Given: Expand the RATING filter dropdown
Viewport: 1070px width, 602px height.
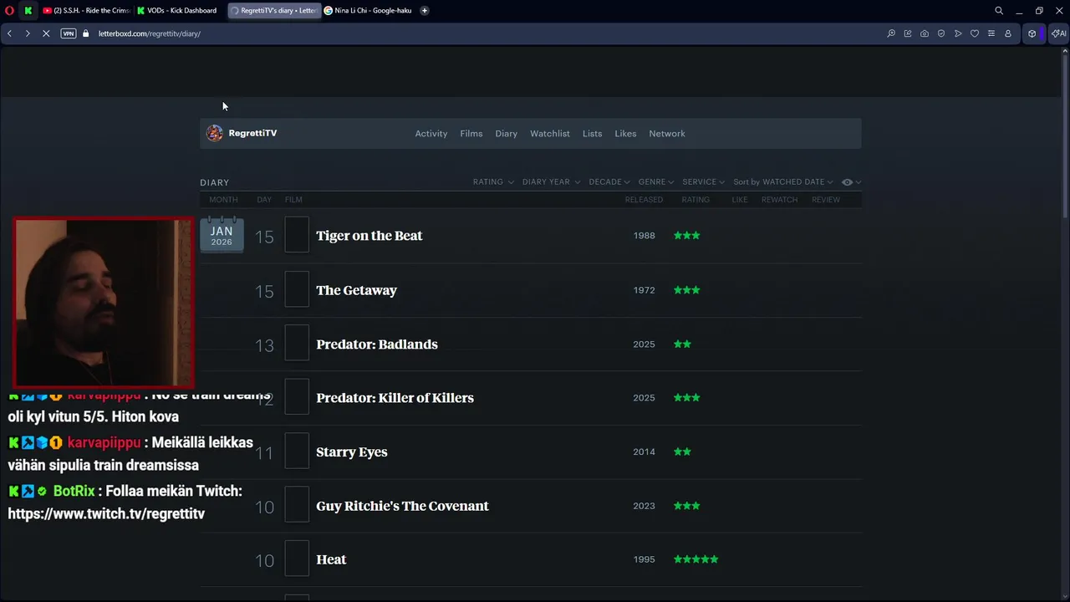Looking at the screenshot, I should [x=493, y=181].
